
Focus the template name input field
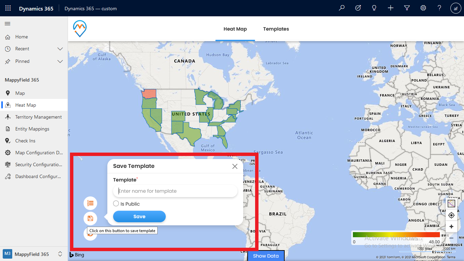(175, 191)
